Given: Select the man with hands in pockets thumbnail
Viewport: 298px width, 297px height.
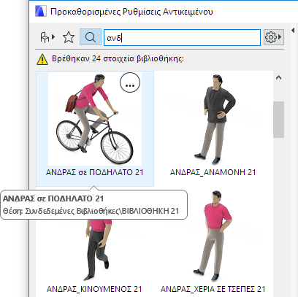Looking at the screenshot, I should 213,236.
